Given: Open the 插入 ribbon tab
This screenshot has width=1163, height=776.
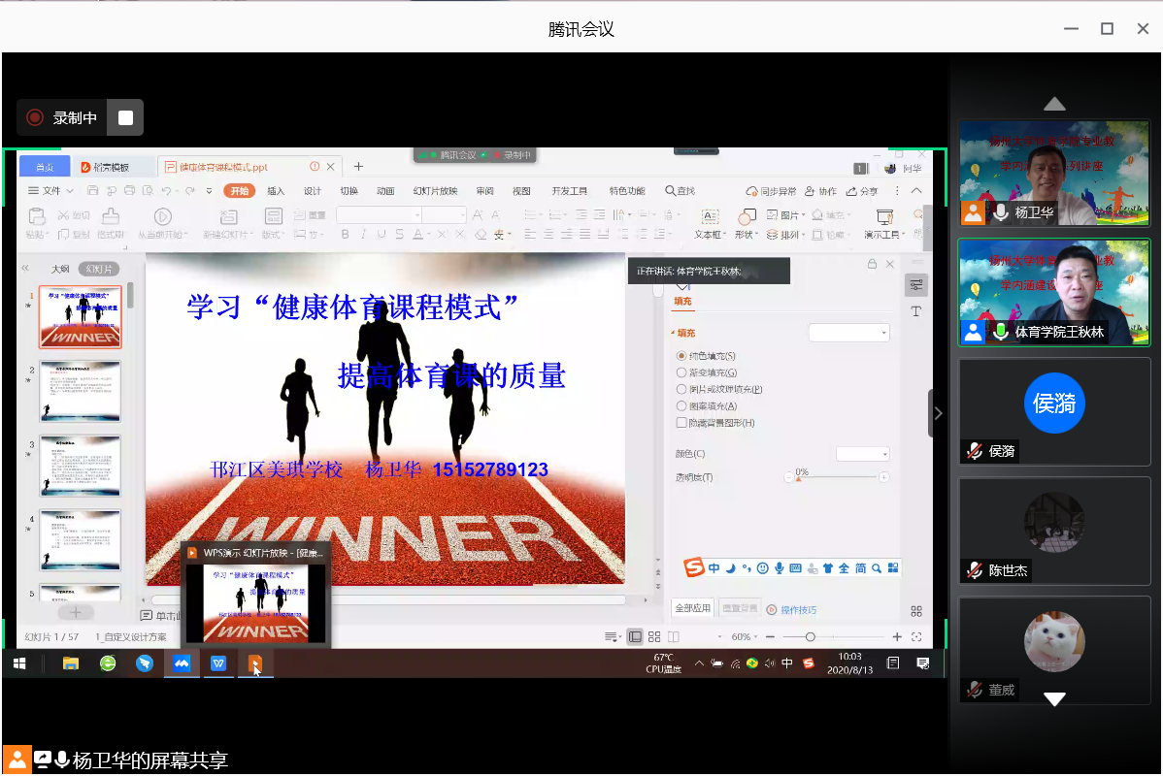Looking at the screenshot, I should [276, 191].
